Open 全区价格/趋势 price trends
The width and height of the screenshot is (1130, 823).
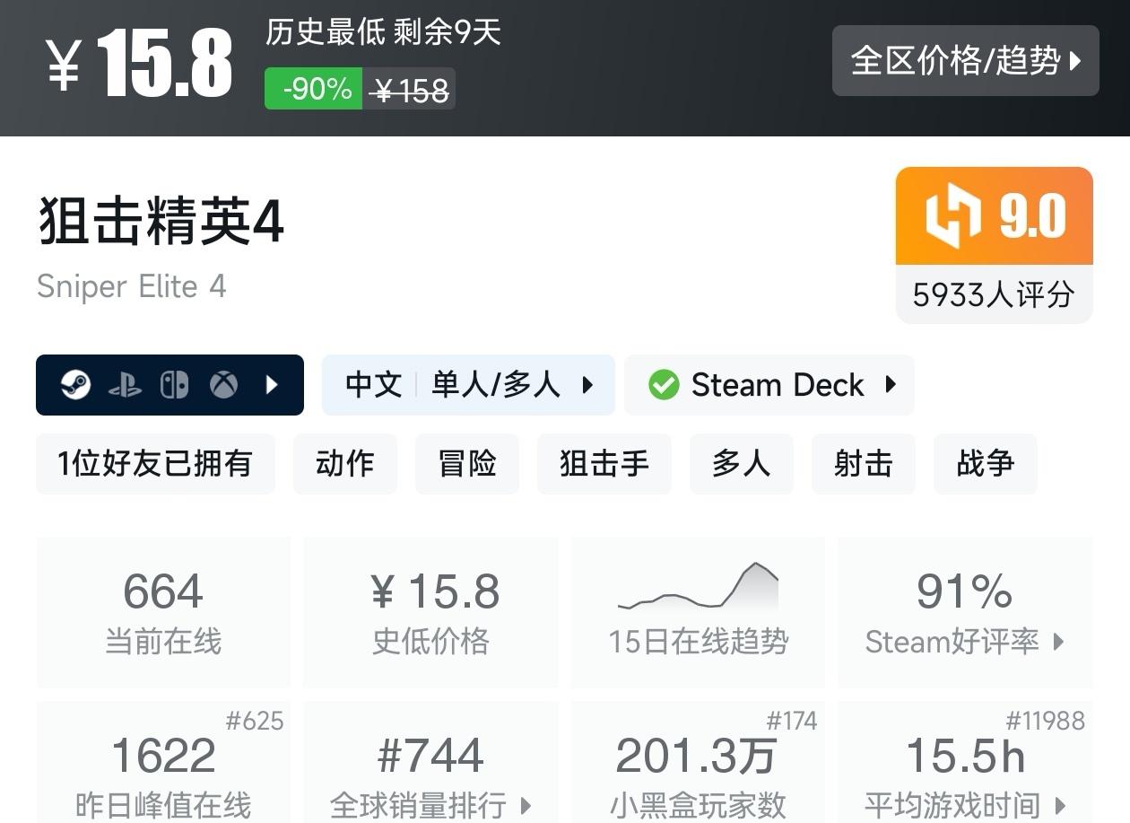coord(965,61)
